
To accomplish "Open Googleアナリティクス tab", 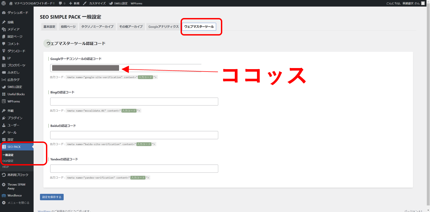I will pyautogui.click(x=163, y=27).
